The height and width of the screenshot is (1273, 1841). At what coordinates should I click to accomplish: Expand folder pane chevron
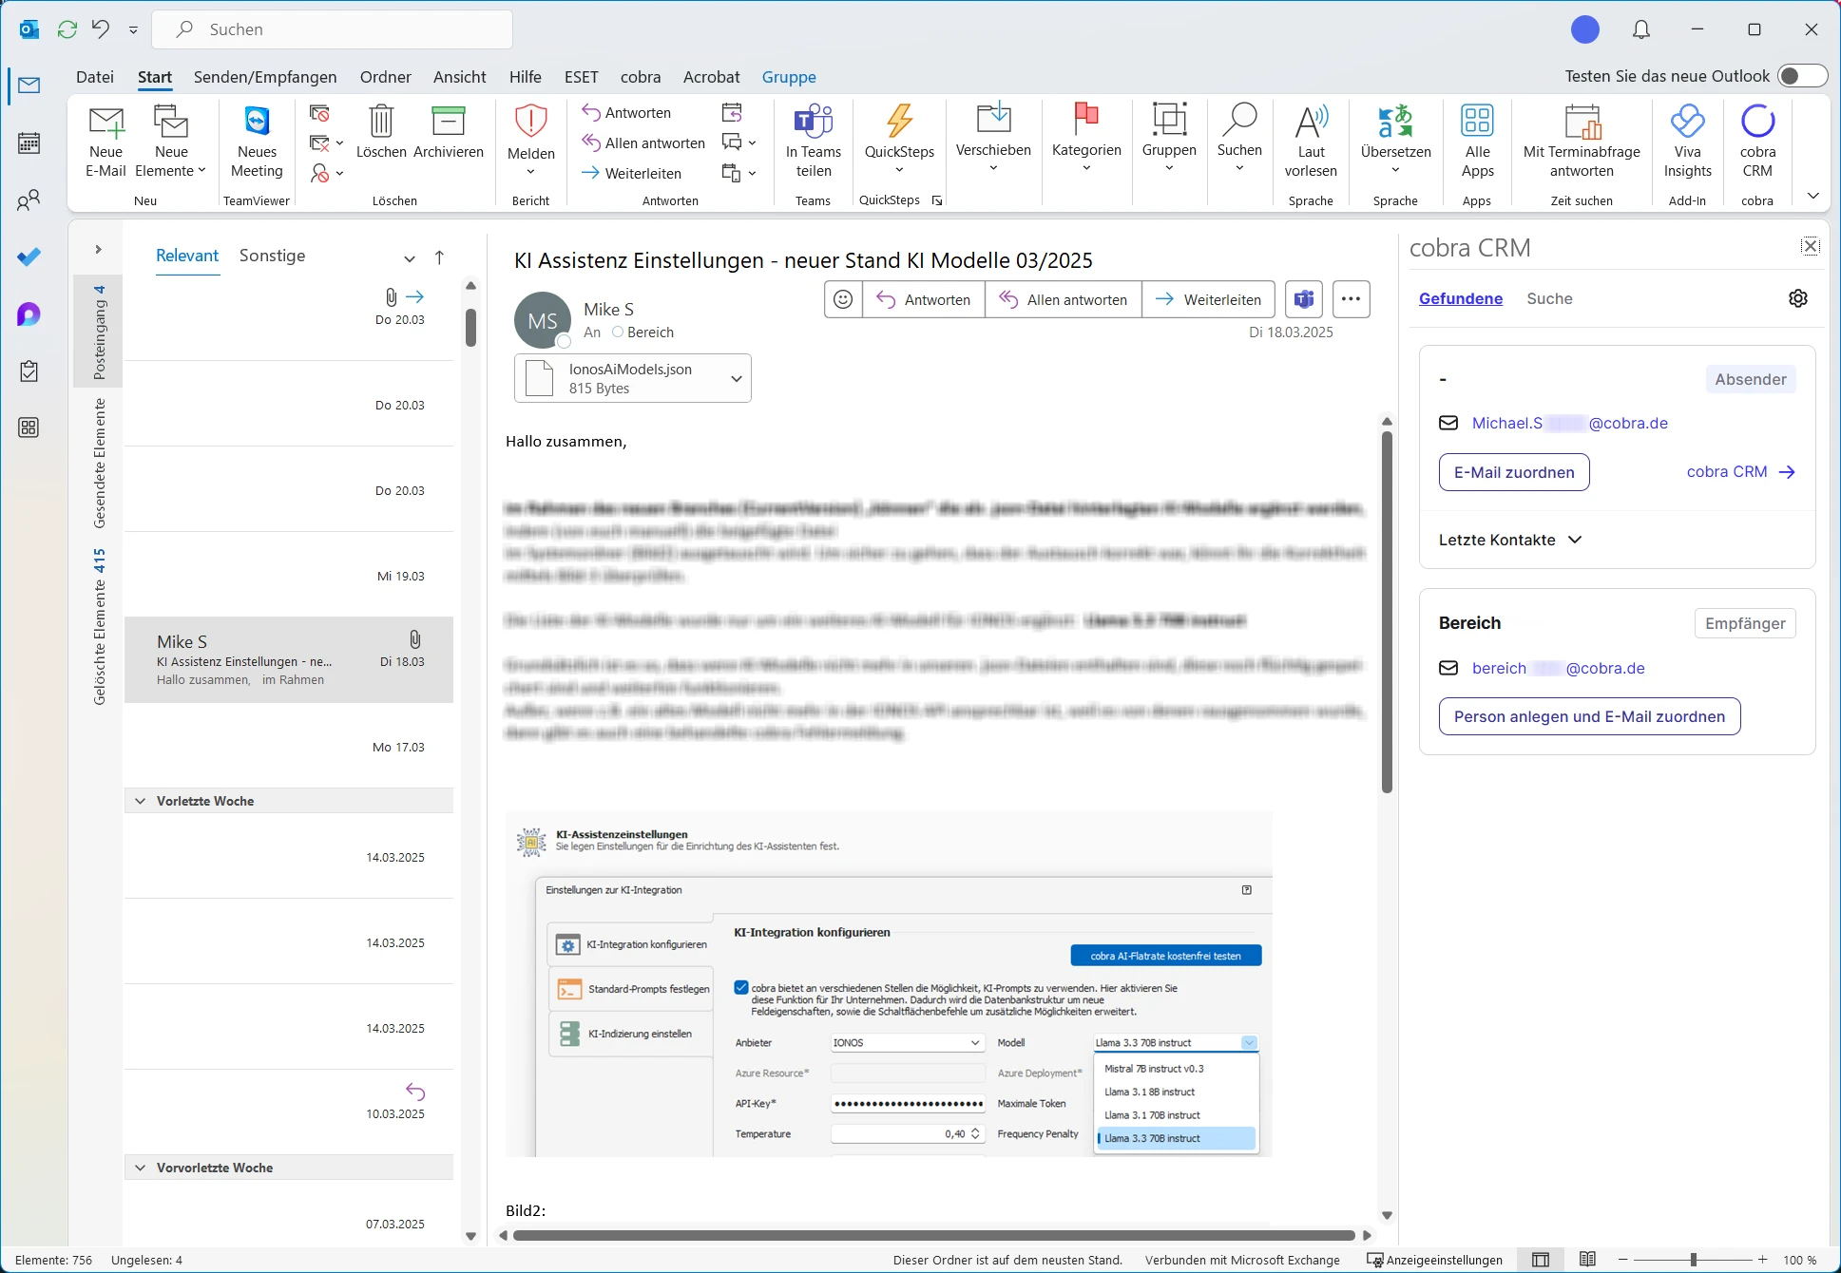(x=98, y=249)
